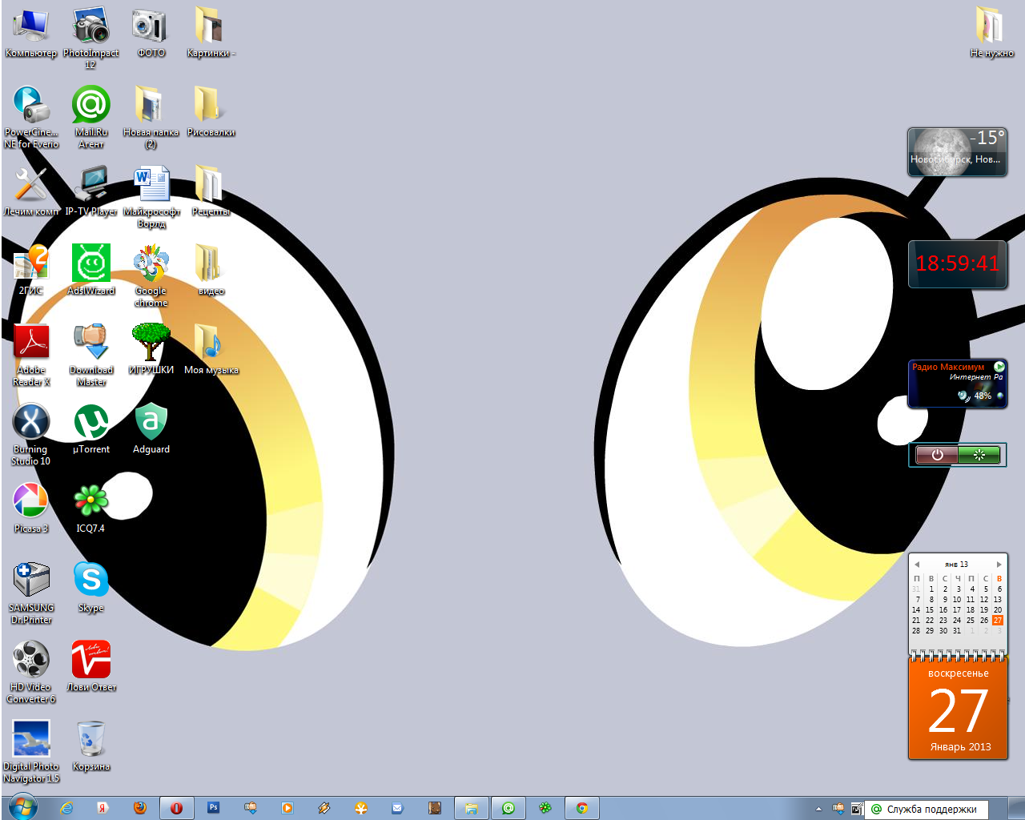Switch to Opera in taskbar

pos(176,808)
